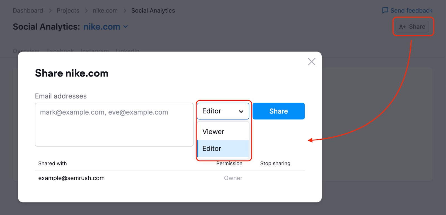Image resolution: width=446 pixels, height=215 pixels.
Task: Open the Editor permission dropdown
Action: click(x=223, y=111)
